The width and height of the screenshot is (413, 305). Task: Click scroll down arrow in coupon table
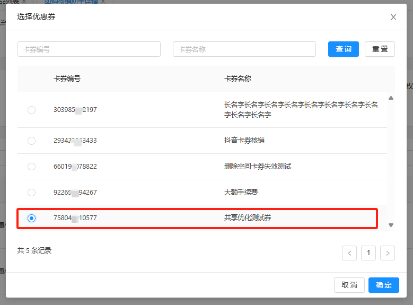(x=391, y=225)
